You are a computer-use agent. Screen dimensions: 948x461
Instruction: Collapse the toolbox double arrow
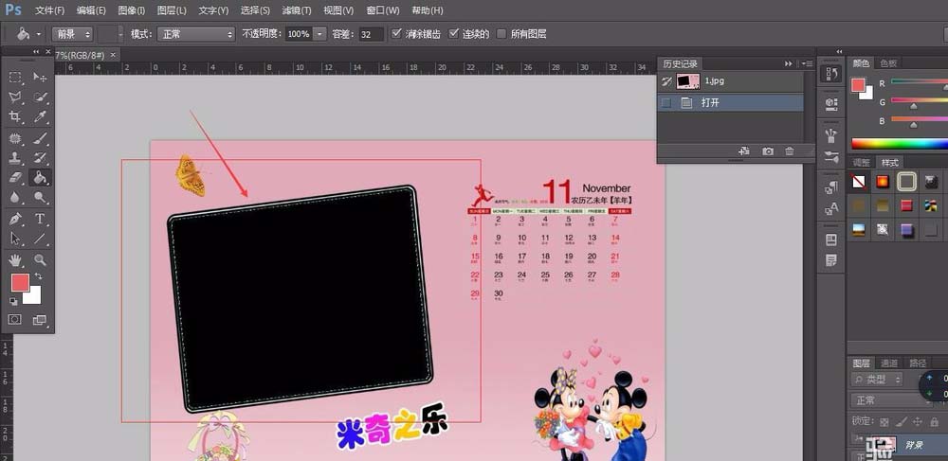click(x=36, y=52)
